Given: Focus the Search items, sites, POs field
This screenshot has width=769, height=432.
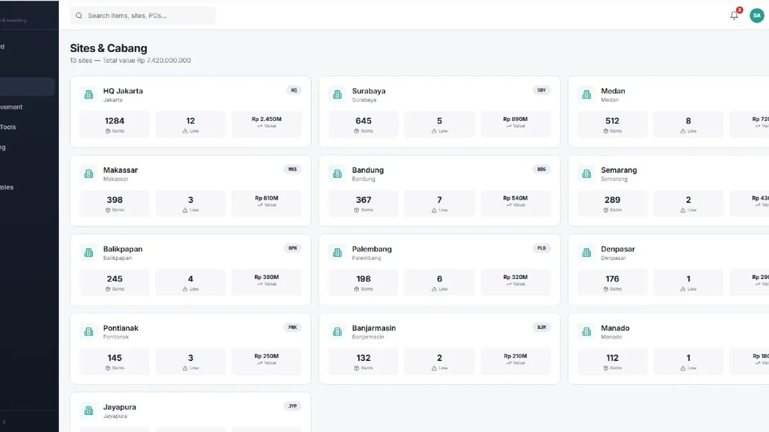Looking at the screenshot, I should tap(143, 15).
